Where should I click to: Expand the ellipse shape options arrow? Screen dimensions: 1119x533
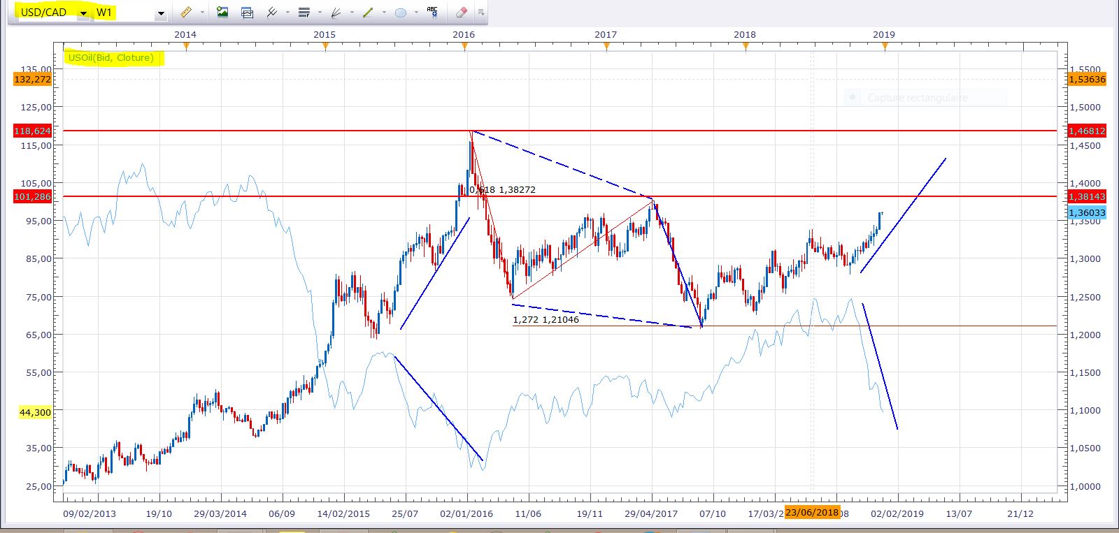click(x=416, y=13)
